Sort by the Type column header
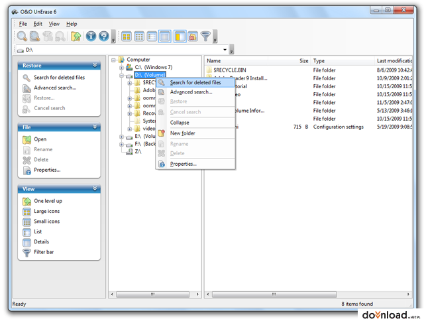Image resolution: width=424 pixels, height=321 pixels. coord(343,61)
